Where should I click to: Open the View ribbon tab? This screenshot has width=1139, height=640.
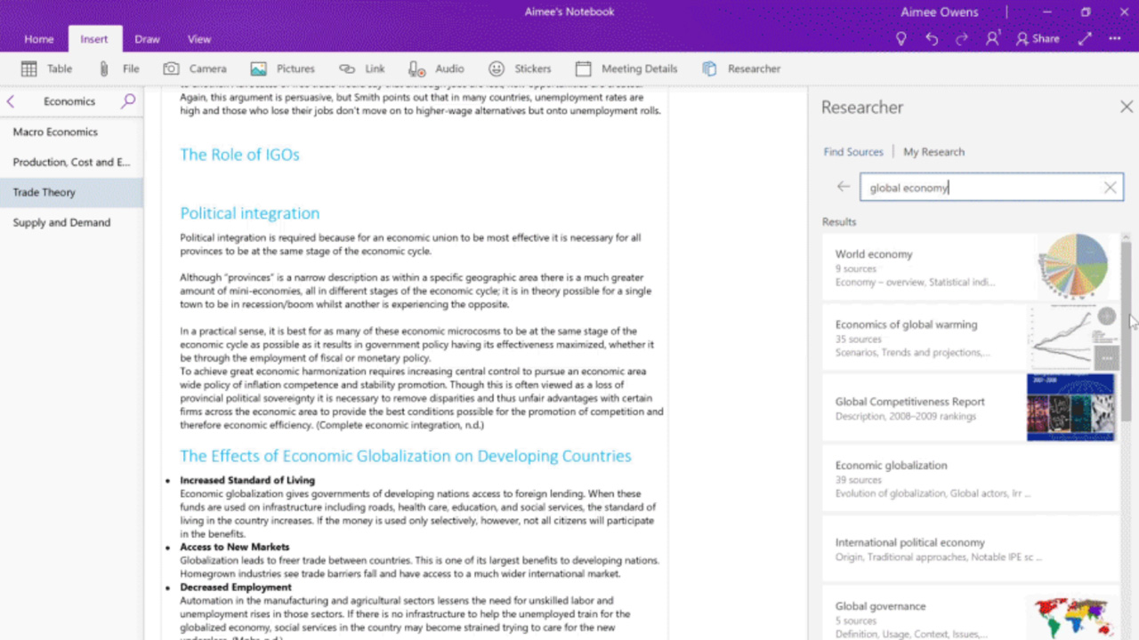pyautogui.click(x=199, y=39)
